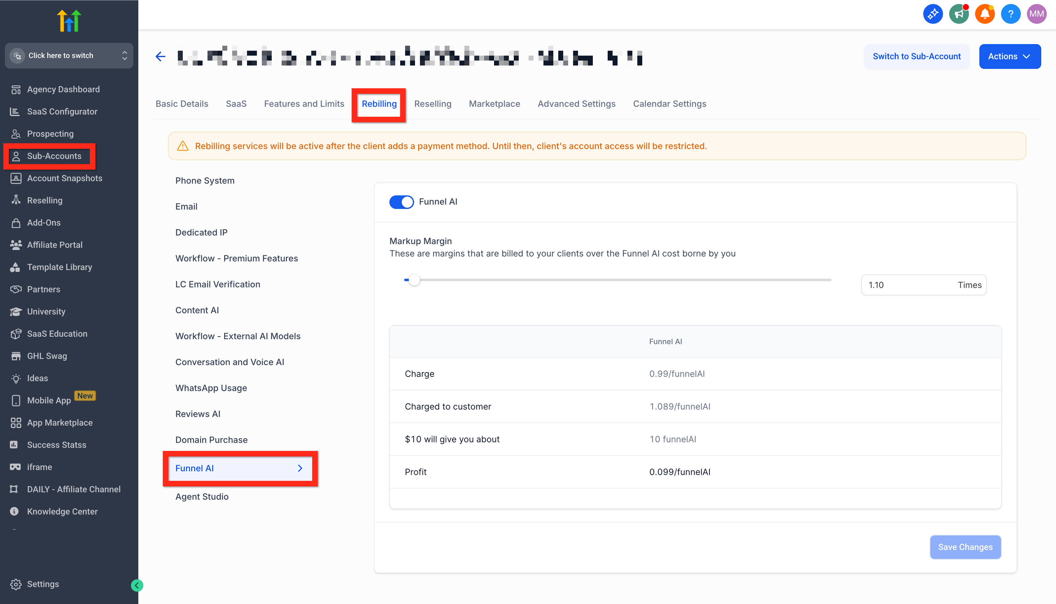Open the Actions dropdown button

tap(1009, 56)
